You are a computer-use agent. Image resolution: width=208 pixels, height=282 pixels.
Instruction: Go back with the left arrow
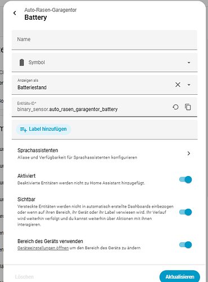point(15,13)
